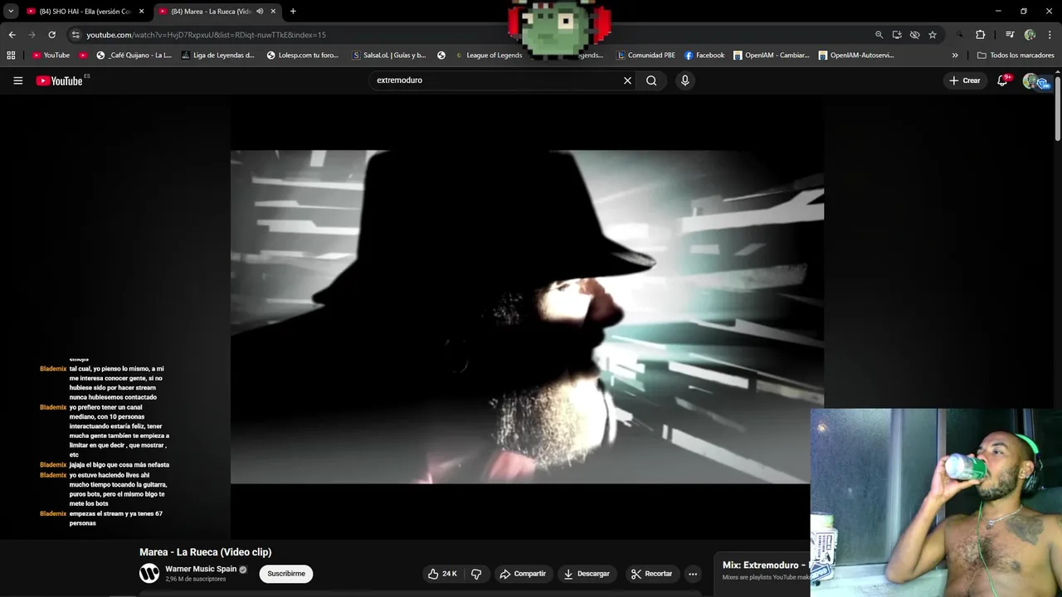Viewport: 1062px width, 597px height.
Task: Go forward in browser history
Action: [x=32, y=35]
